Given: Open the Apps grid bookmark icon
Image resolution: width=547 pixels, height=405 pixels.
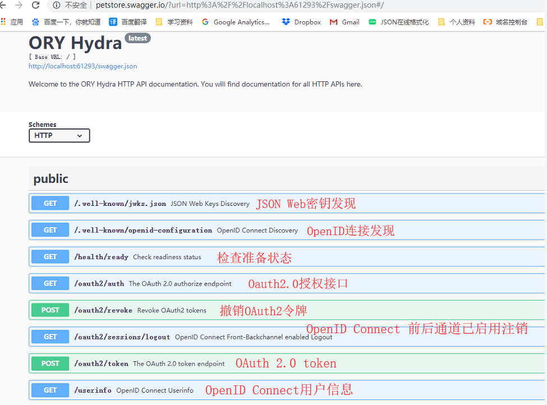Looking at the screenshot, I should (3, 22).
